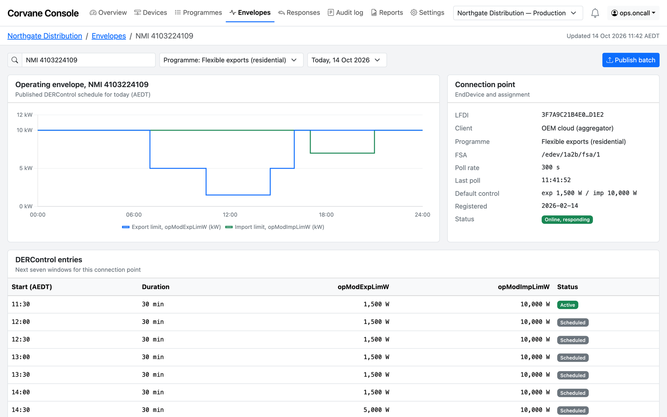
Task: Toggle Export limit legend series
Action: (171, 227)
